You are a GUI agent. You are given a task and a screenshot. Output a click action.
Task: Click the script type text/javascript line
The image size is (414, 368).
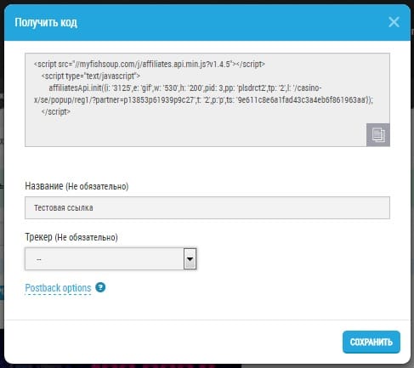point(91,76)
